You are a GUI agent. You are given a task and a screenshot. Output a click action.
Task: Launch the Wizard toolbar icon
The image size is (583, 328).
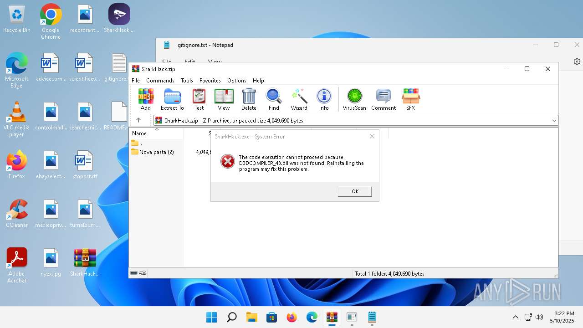(x=299, y=99)
